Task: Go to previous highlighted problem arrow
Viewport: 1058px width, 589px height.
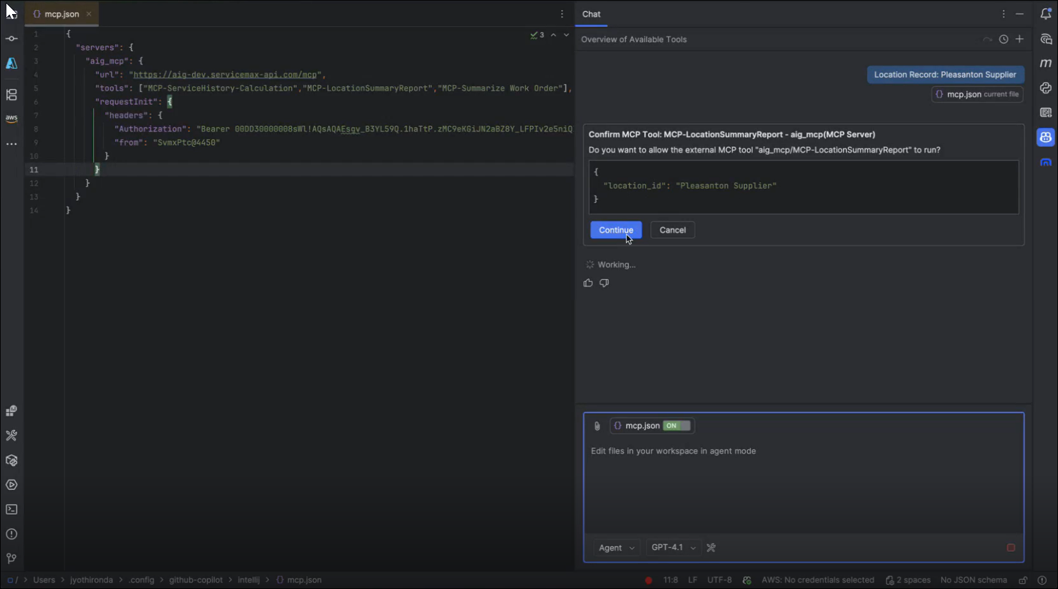Action: click(x=554, y=35)
